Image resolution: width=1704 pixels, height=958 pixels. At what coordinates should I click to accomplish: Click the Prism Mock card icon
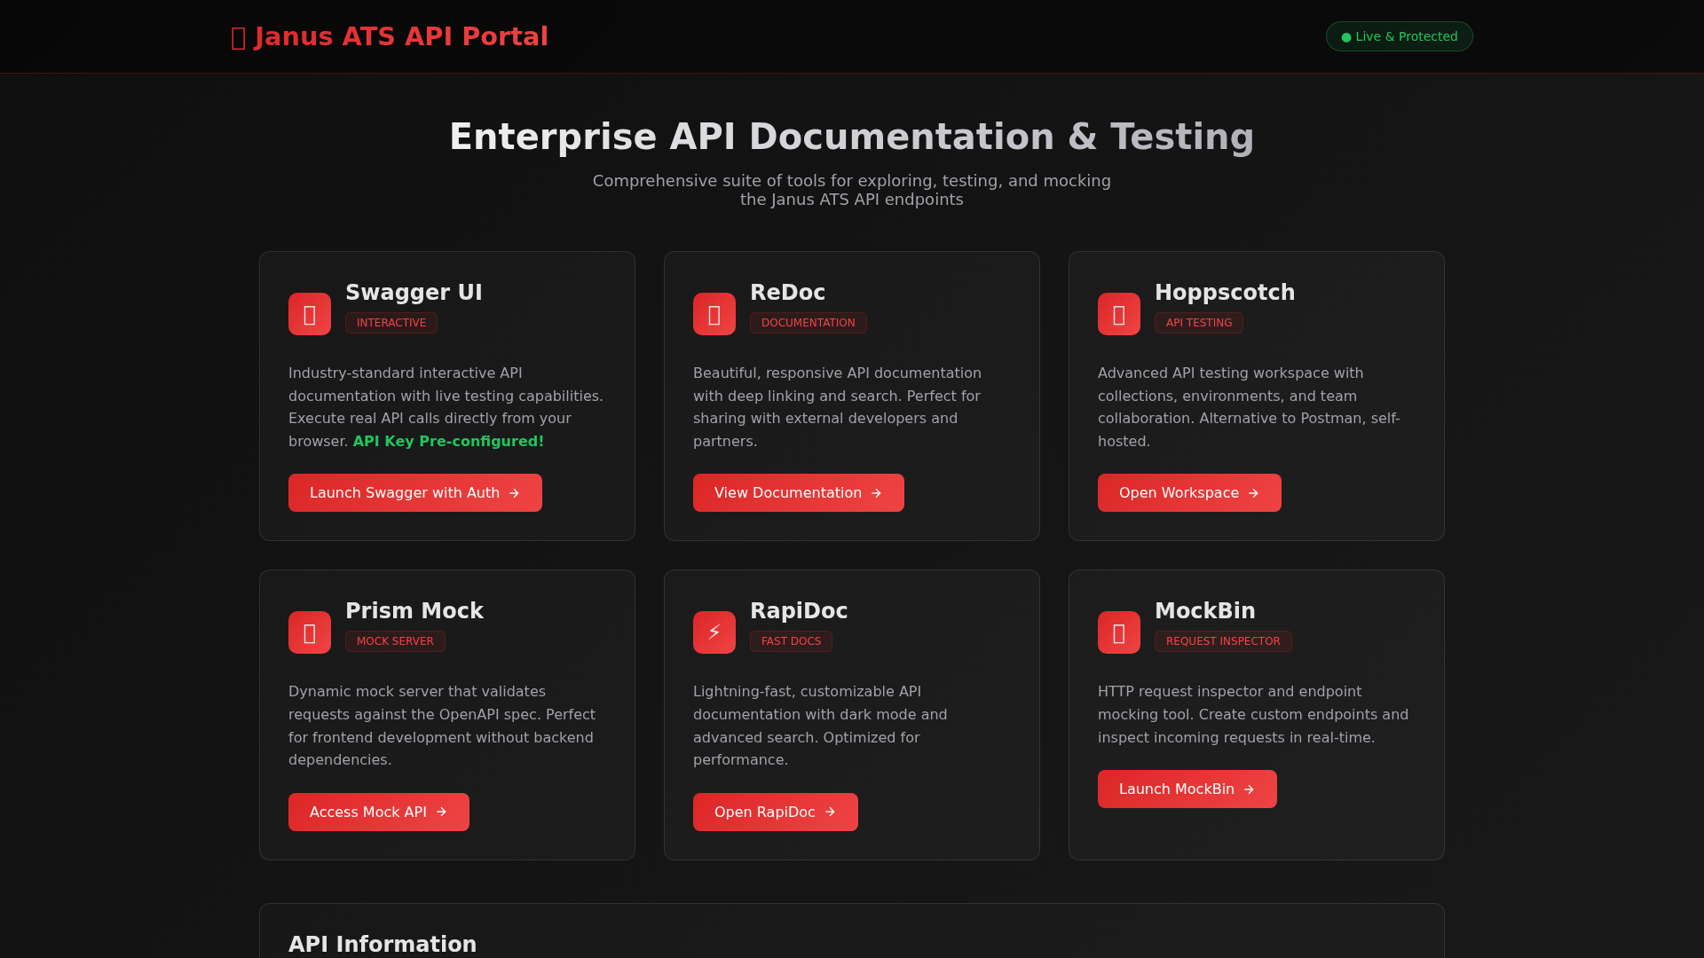(x=310, y=632)
